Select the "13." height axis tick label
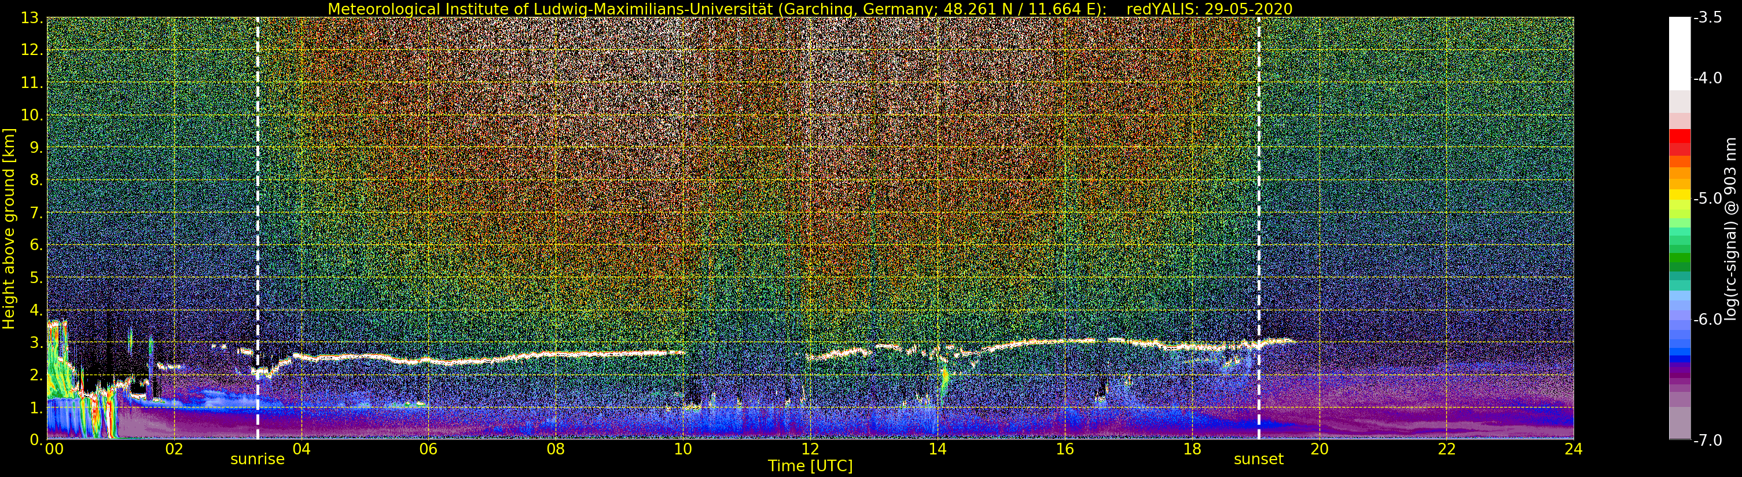The image size is (1742, 477). pyautogui.click(x=32, y=17)
